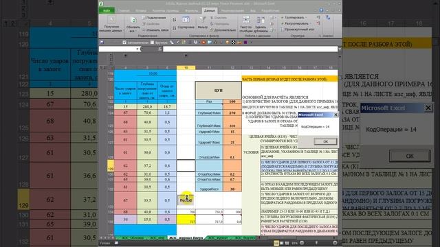The width and height of the screenshot is (440, 247).
Task: Click the zoom in plus button
Action: pyautogui.click(x=335, y=243)
